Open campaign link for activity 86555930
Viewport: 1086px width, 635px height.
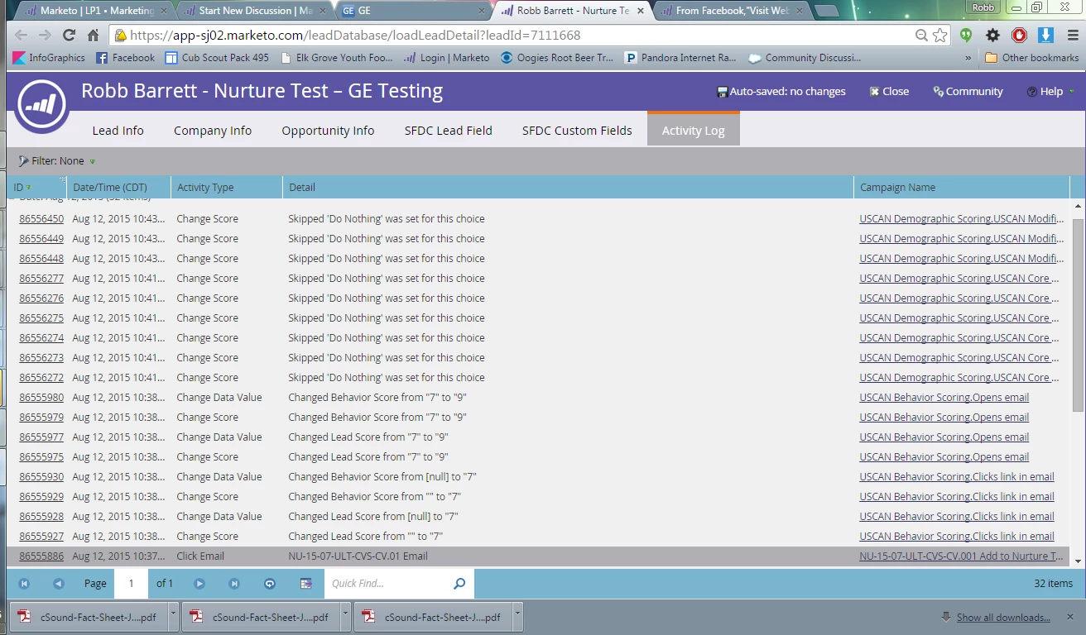coord(957,477)
